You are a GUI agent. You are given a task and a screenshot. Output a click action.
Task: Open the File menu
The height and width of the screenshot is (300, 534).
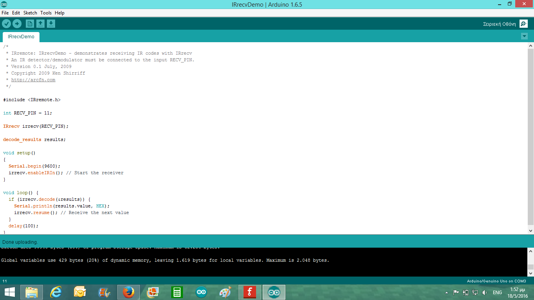[x=5, y=13]
